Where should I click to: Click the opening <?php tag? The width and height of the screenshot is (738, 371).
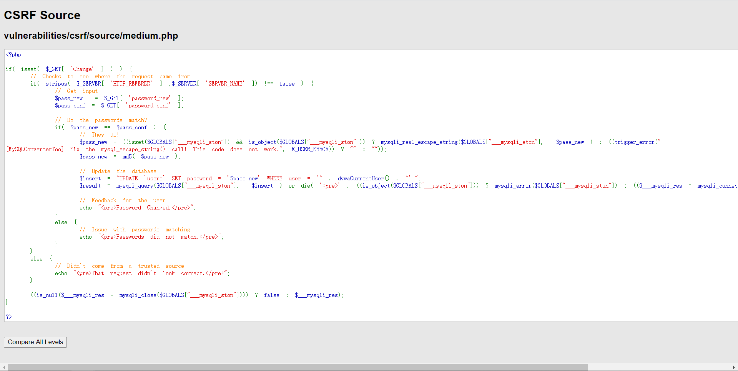[13, 54]
